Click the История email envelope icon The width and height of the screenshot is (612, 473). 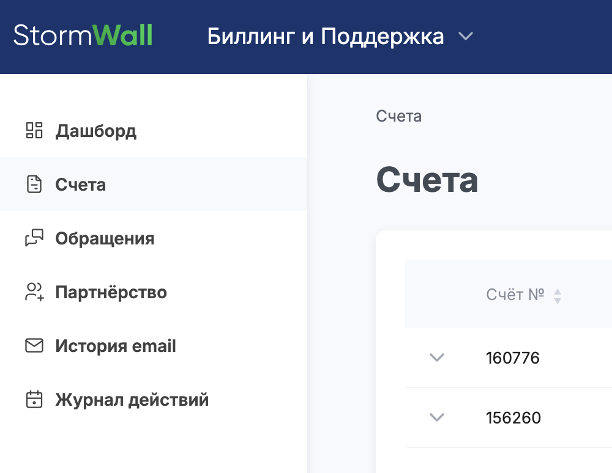[34, 346]
